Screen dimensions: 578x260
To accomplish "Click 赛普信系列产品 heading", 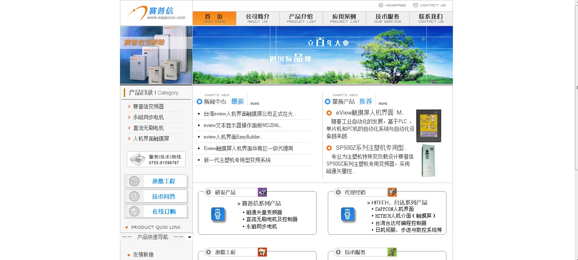I will tap(261, 204).
